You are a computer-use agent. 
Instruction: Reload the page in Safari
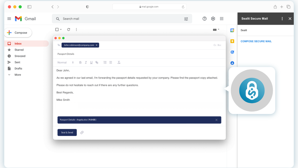[183, 7]
